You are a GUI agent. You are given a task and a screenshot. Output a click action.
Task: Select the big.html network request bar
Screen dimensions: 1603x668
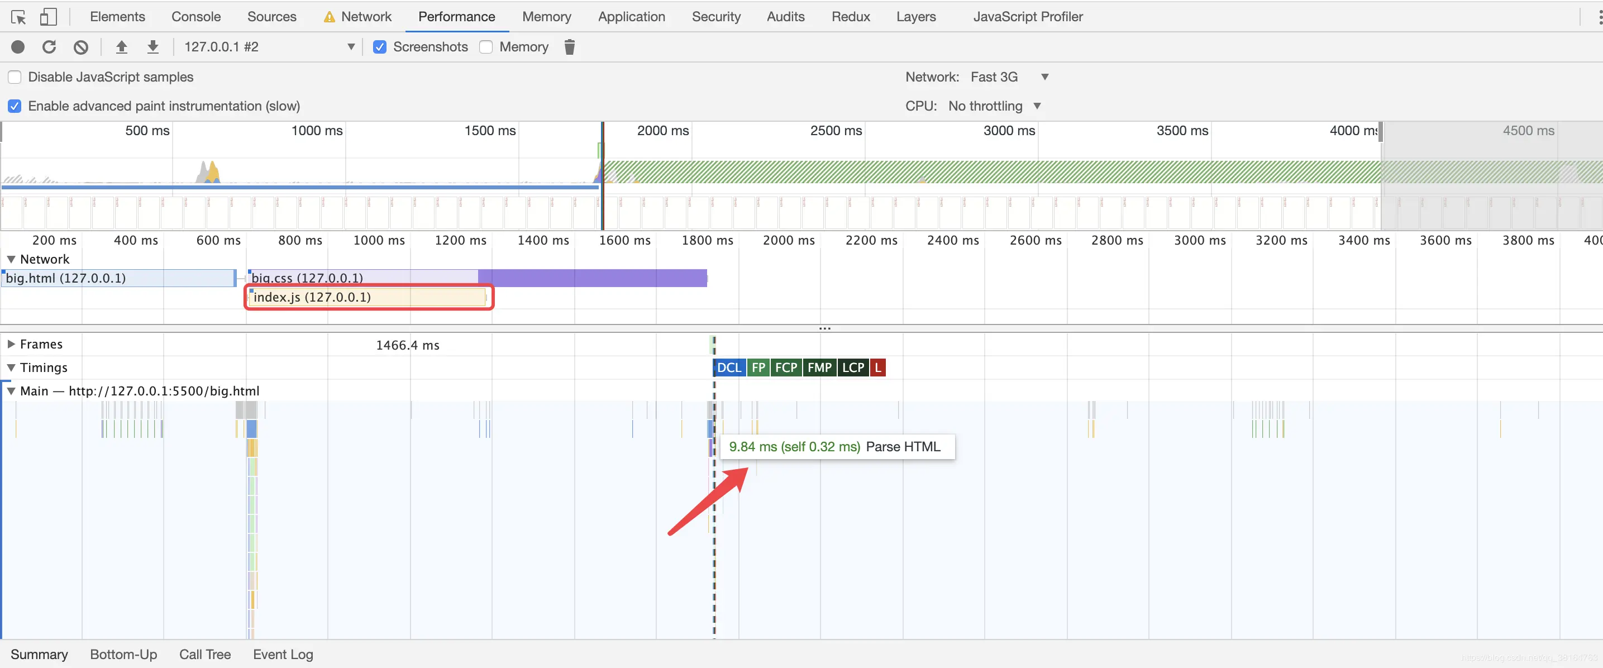click(x=118, y=278)
